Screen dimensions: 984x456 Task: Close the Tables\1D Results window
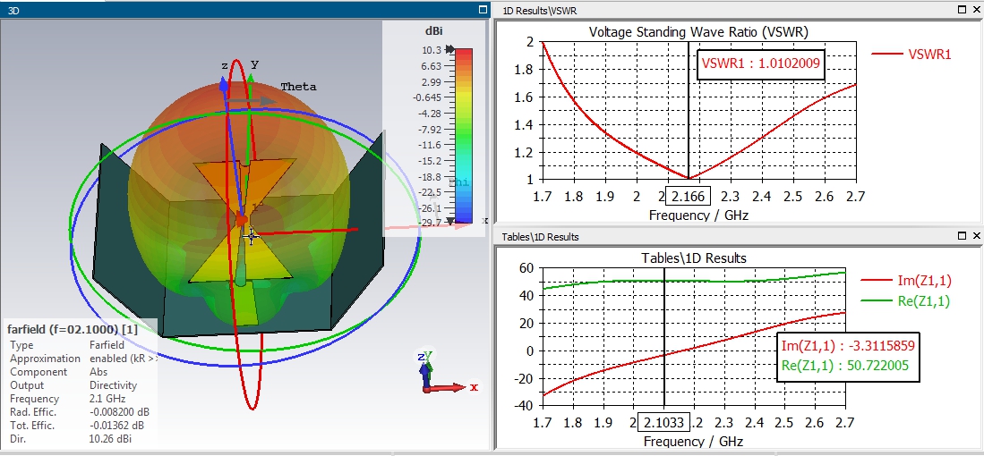(x=977, y=235)
